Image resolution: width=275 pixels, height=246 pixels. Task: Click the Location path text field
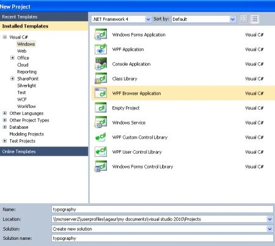[159, 219]
